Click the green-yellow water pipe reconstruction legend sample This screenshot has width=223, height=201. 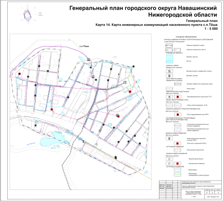[177, 174]
